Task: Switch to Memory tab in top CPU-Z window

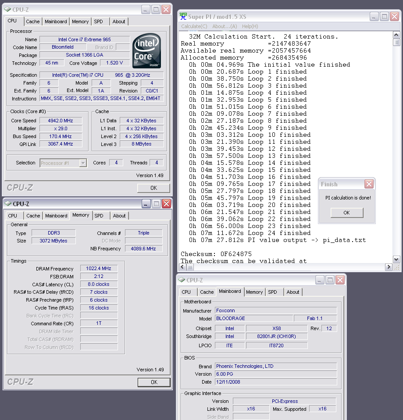Action: click(x=80, y=21)
